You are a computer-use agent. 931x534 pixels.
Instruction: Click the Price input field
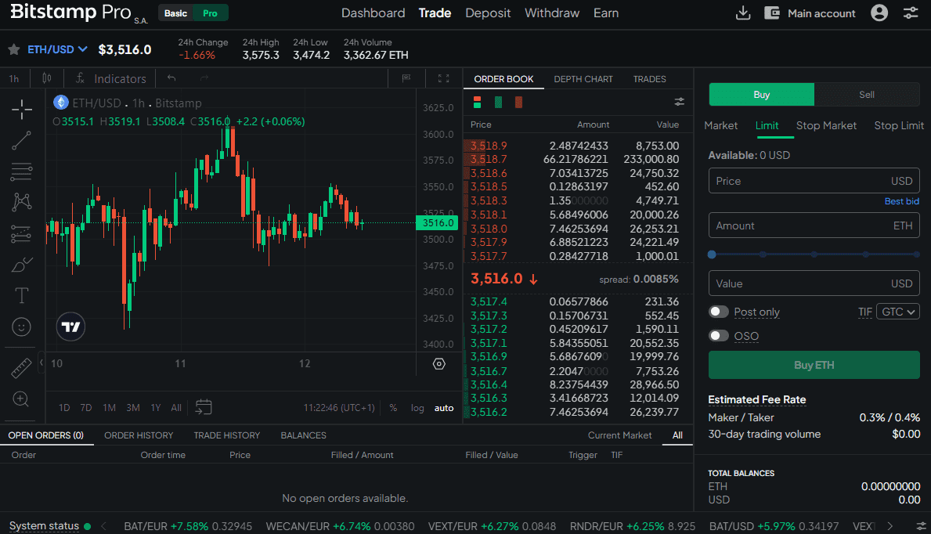(814, 181)
